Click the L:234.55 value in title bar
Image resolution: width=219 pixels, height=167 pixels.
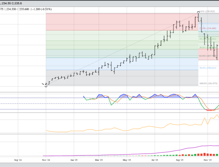(x=5, y=3)
